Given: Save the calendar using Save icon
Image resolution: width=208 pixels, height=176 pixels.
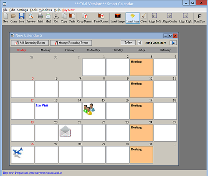Looking at the screenshot, I should pyautogui.click(x=22, y=18).
